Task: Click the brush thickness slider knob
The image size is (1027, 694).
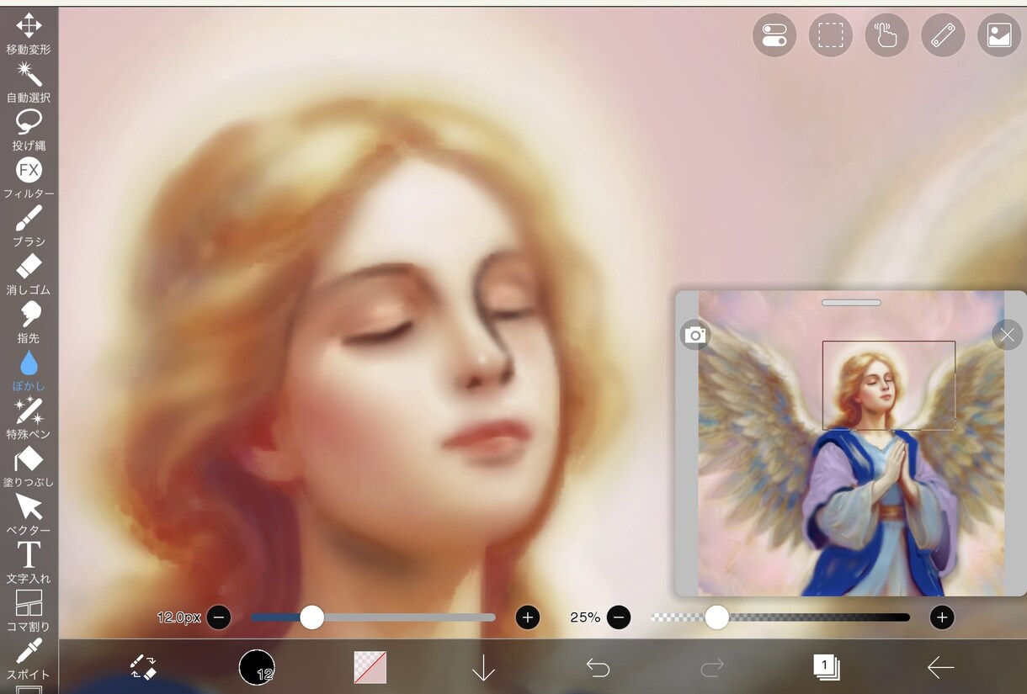Action: pos(312,617)
